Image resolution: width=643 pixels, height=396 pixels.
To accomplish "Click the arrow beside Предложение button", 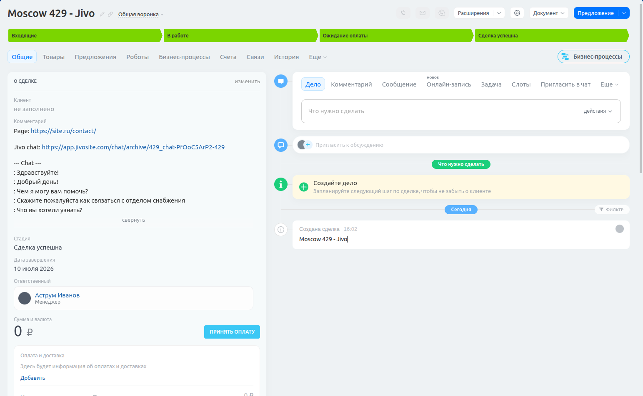I will pyautogui.click(x=624, y=13).
